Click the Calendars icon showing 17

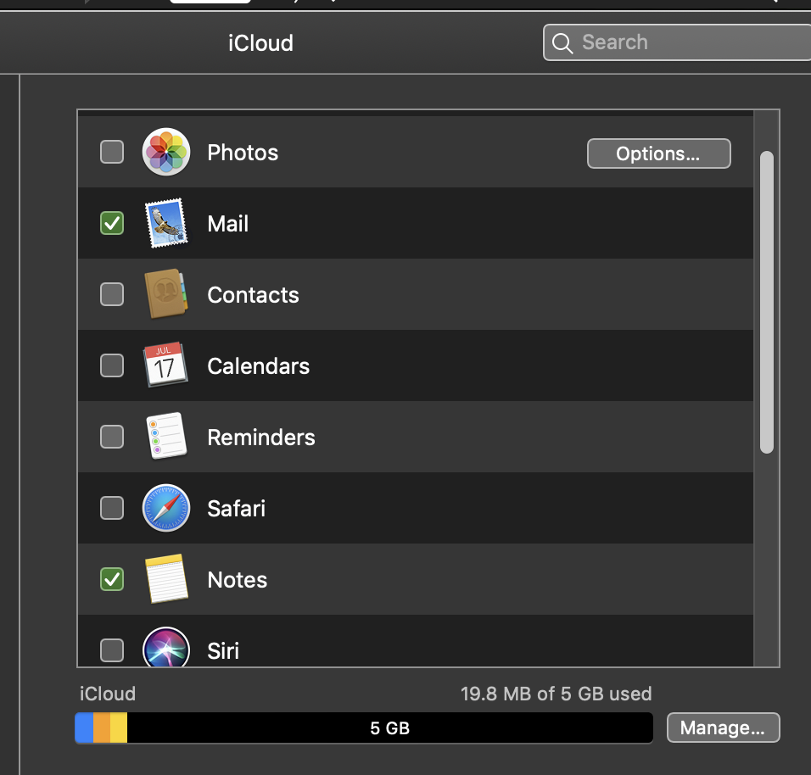(x=165, y=365)
